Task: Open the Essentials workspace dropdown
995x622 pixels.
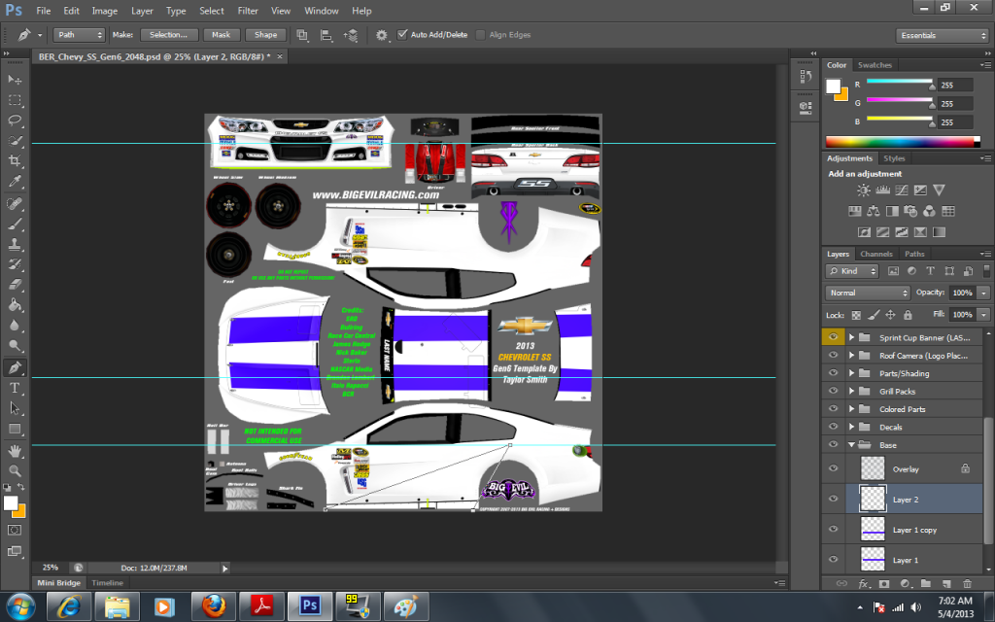Action: coord(943,36)
